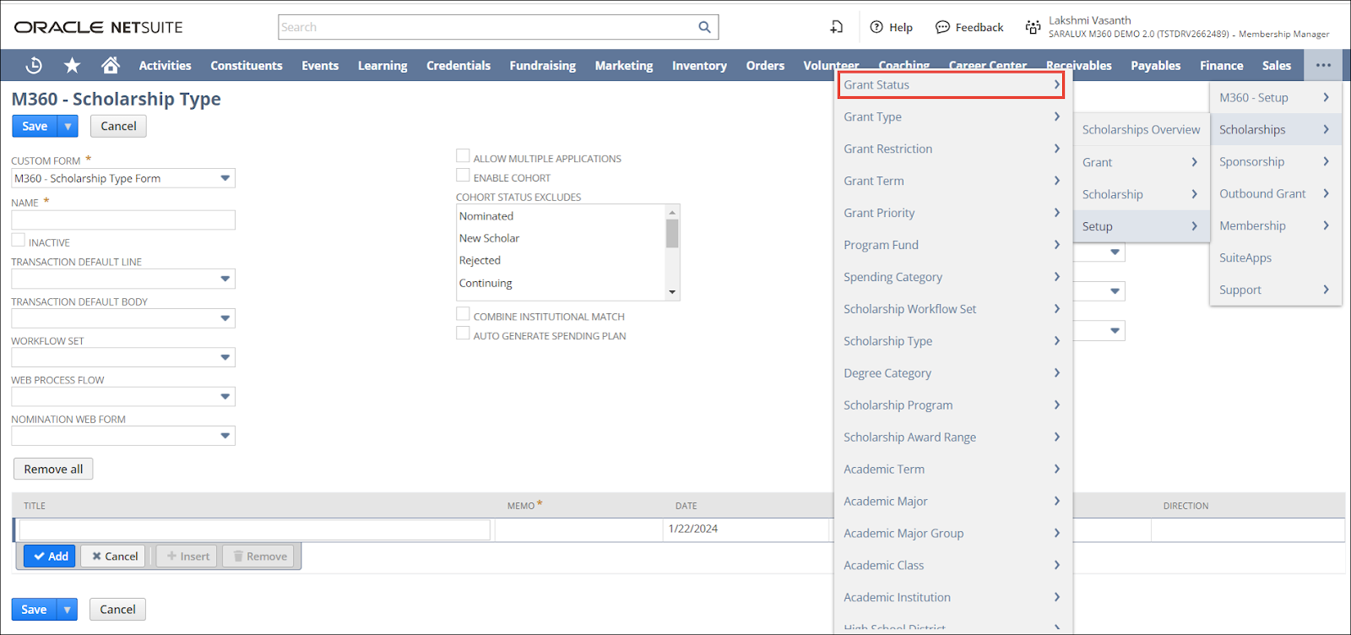Toggle Auto Generate Spending Plan checkbox
This screenshot has width=1351, height=635.
pos(463,334)
